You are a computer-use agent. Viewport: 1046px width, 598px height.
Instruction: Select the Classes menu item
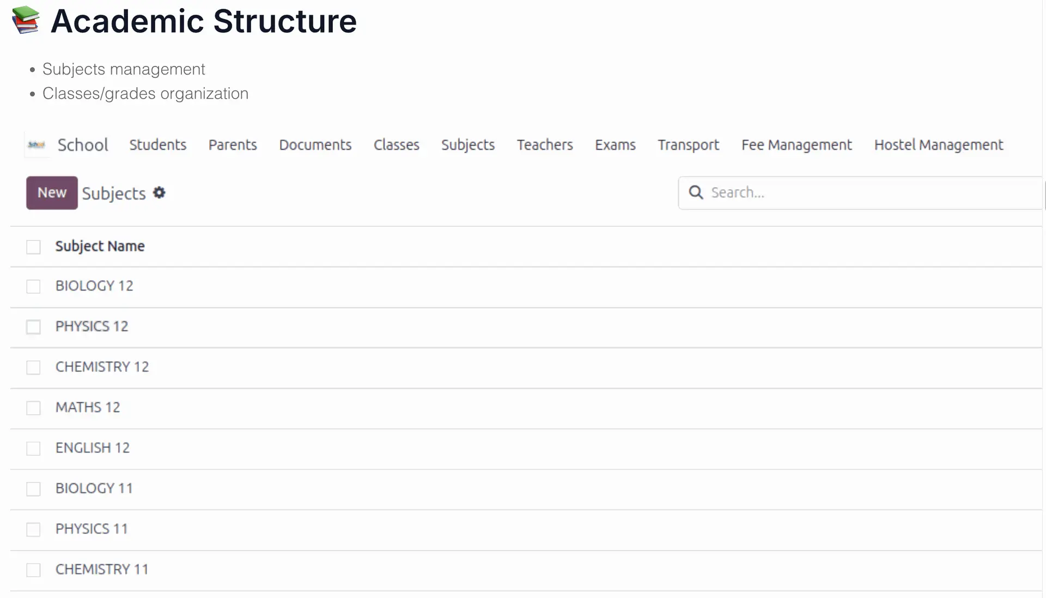click(397, 145)
